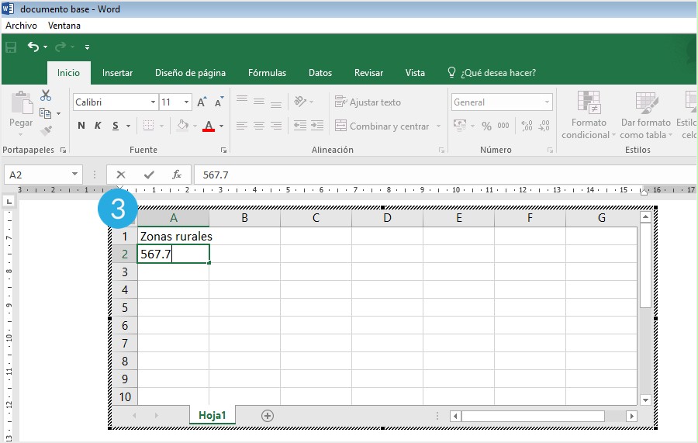Align cell text left
The height and width of the screenshot is (443, 698).
242,126
